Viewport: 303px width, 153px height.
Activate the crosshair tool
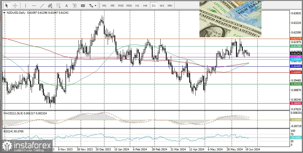tap(15, 6)
